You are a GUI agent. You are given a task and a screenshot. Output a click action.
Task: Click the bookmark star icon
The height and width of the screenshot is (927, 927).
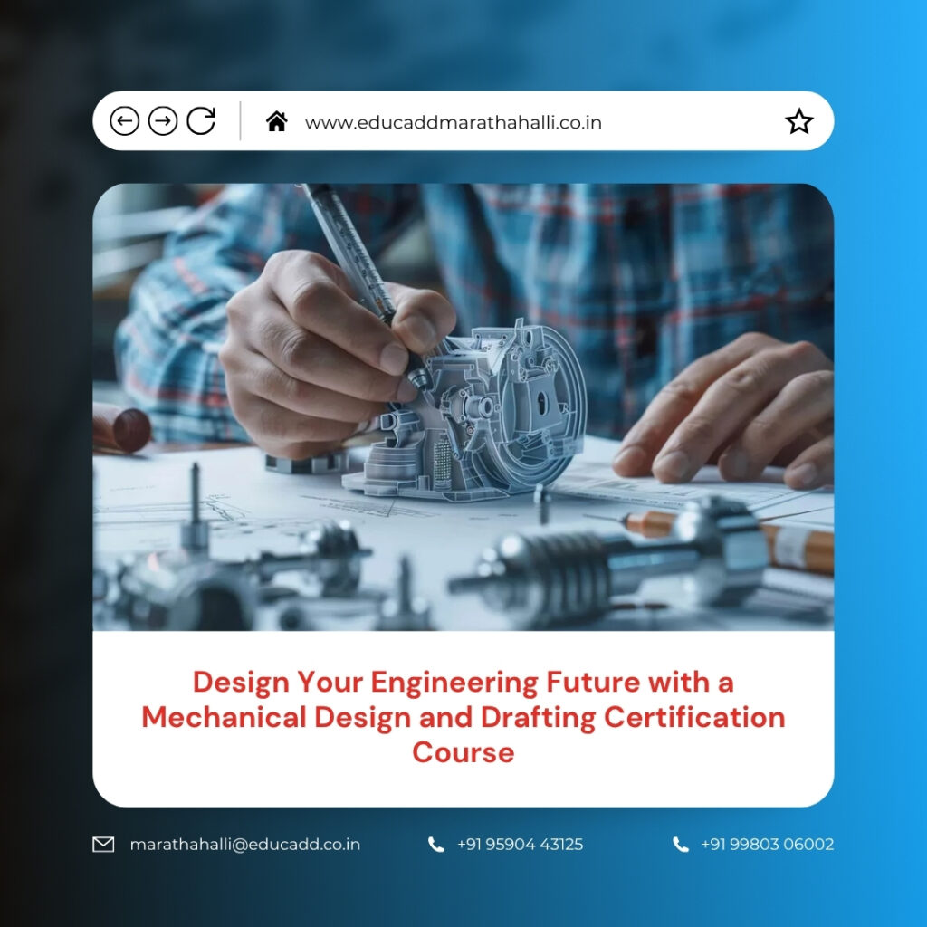click(x=799, y=121)
